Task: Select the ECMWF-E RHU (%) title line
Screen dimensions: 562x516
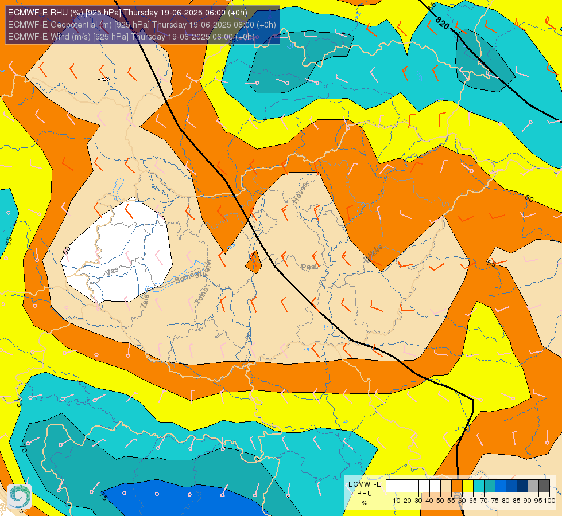Action: [x=127, y=13]
